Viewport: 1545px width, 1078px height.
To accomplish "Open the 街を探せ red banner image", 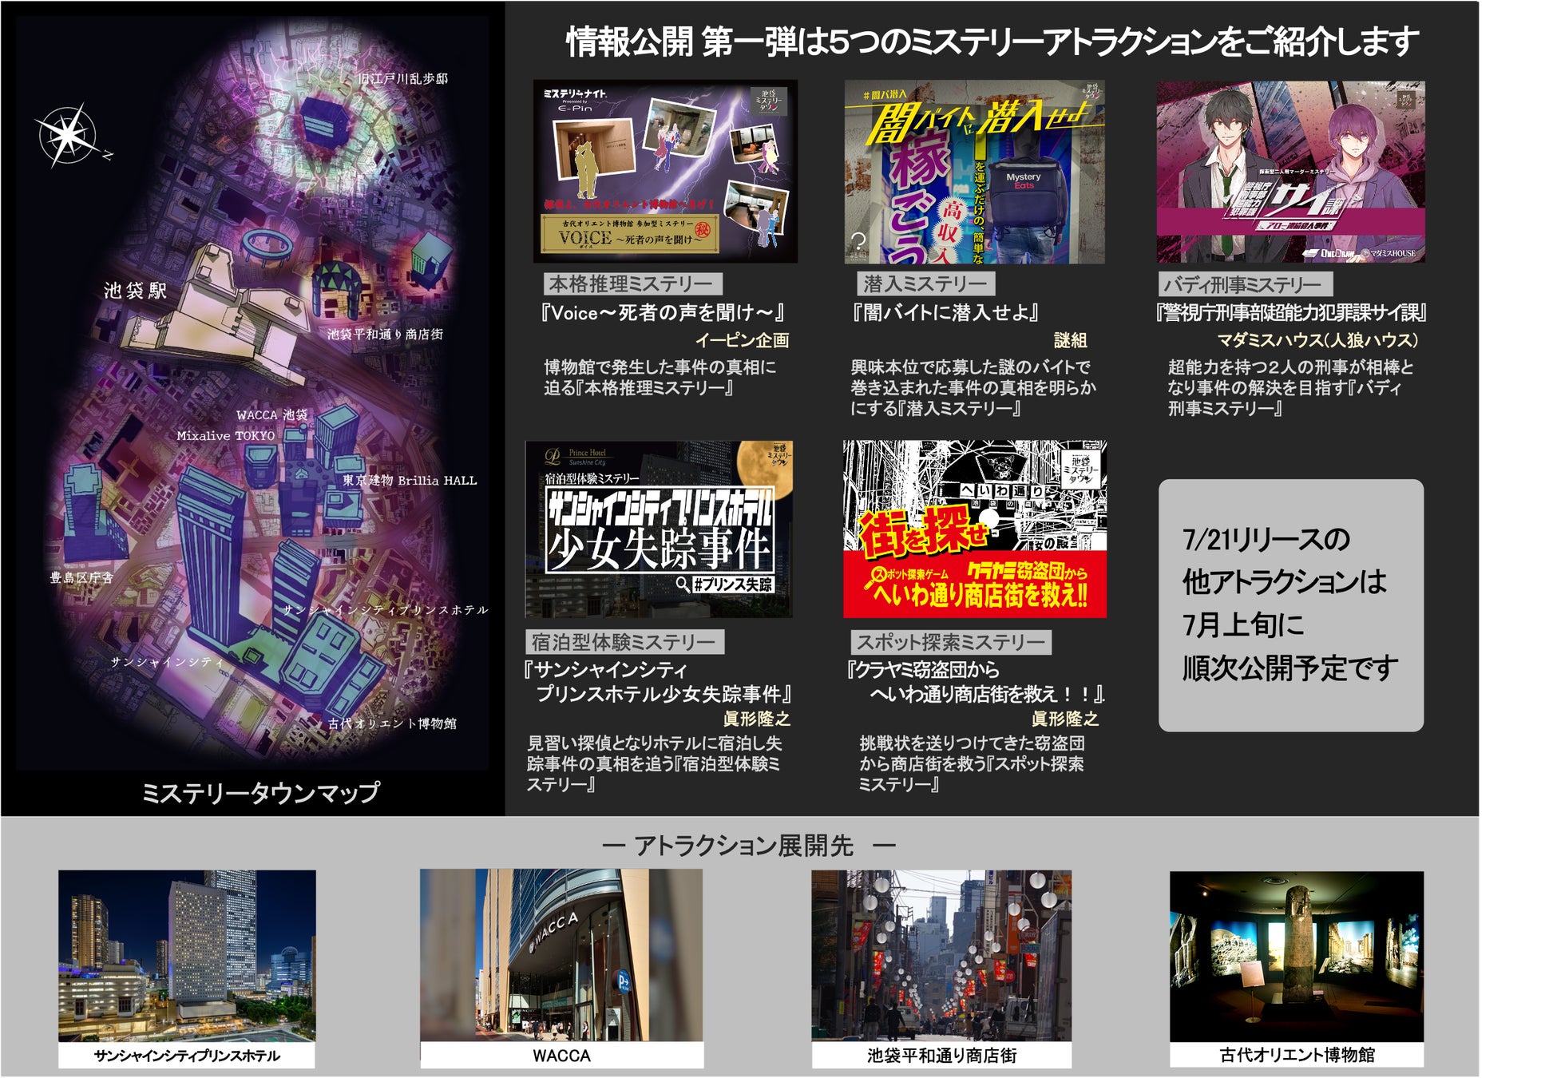I will point(974,529).
